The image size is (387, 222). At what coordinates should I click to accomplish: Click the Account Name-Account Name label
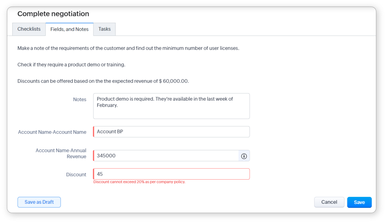pyautogui.click(x=52, y=132)
